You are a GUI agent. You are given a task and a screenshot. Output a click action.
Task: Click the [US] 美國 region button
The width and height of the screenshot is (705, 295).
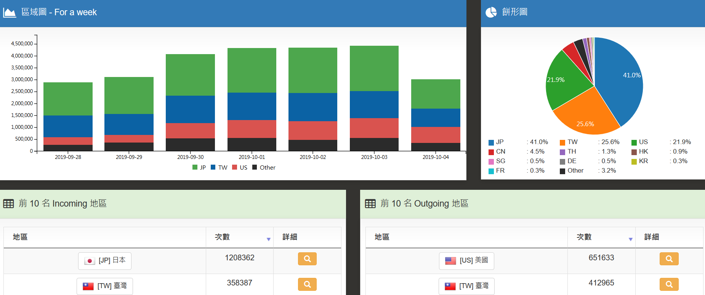pyautogui.click(x=466, y=261)
